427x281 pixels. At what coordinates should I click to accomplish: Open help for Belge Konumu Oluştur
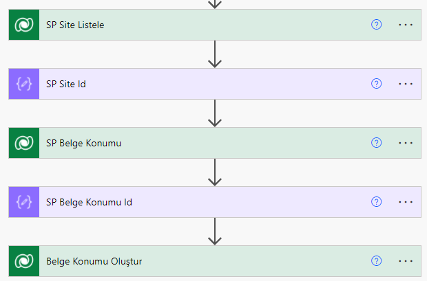click(x=376, y=261)
